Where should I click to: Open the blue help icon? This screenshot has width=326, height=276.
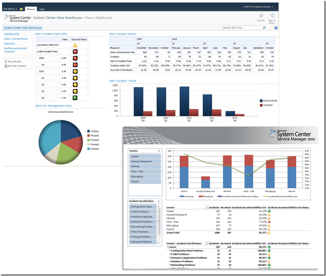[276, 28]
